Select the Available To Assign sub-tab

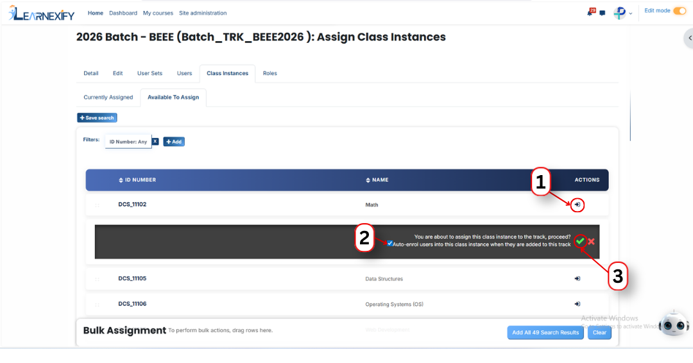pos(173,97)
